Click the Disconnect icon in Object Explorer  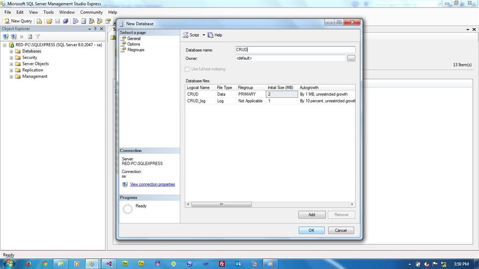14,36
